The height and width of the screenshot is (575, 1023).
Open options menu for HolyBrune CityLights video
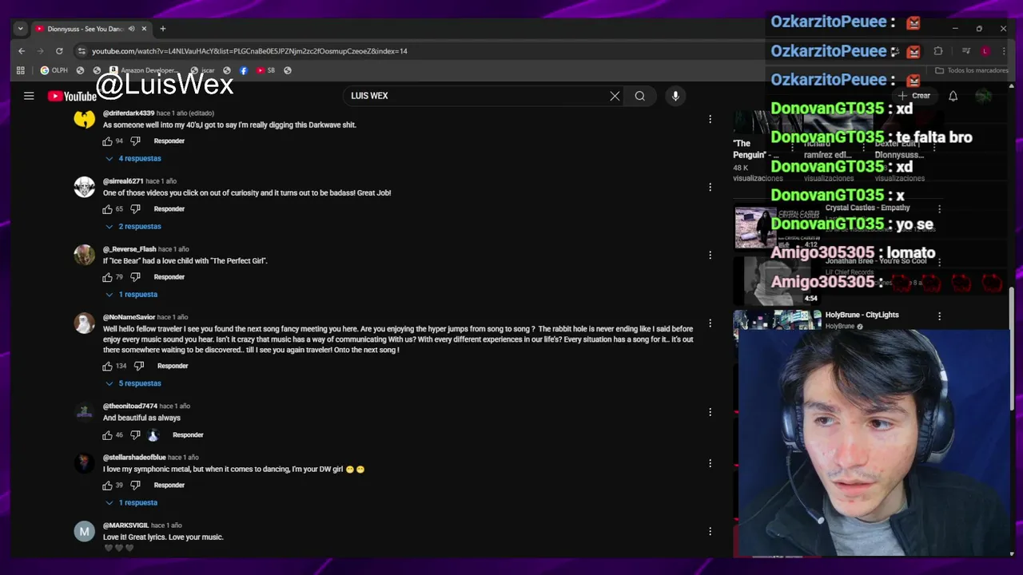pos(939,317)
